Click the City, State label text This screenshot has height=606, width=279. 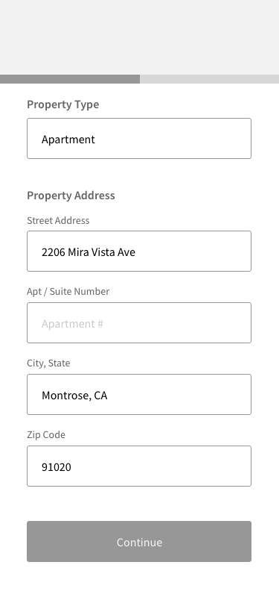tap(48, 363)
